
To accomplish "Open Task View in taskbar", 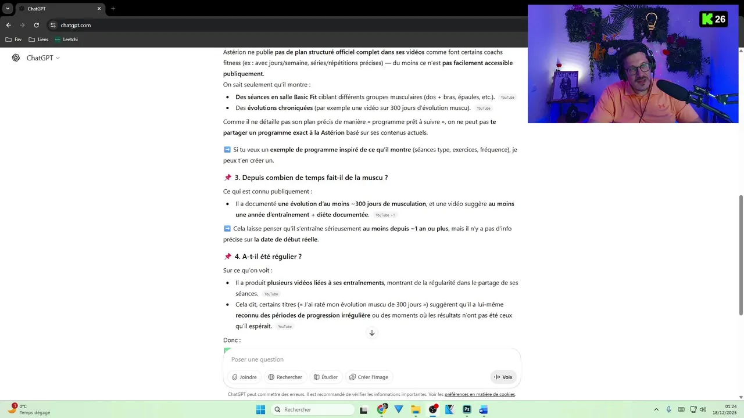I will [x=364, y=409].
